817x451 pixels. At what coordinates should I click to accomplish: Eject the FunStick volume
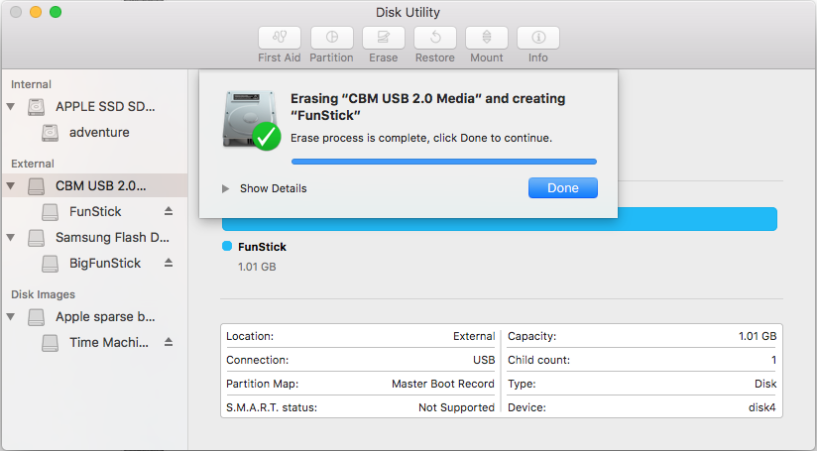(169, 211)
